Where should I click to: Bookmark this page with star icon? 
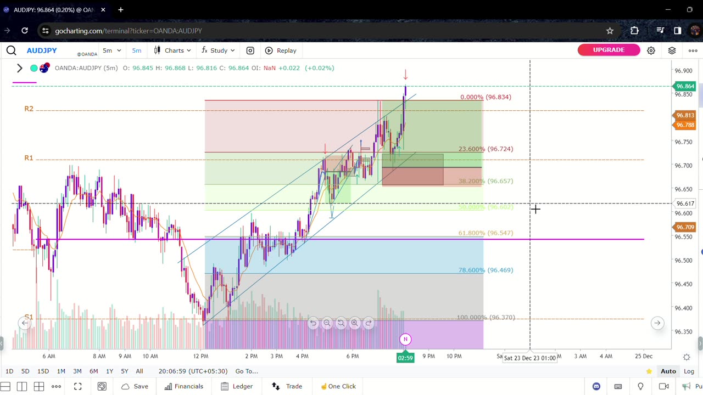(x=610, y=31)
